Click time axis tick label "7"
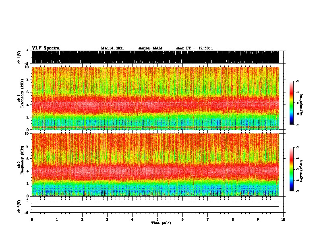Viewport: 319px width, 246px height. (x=208, y=219)
